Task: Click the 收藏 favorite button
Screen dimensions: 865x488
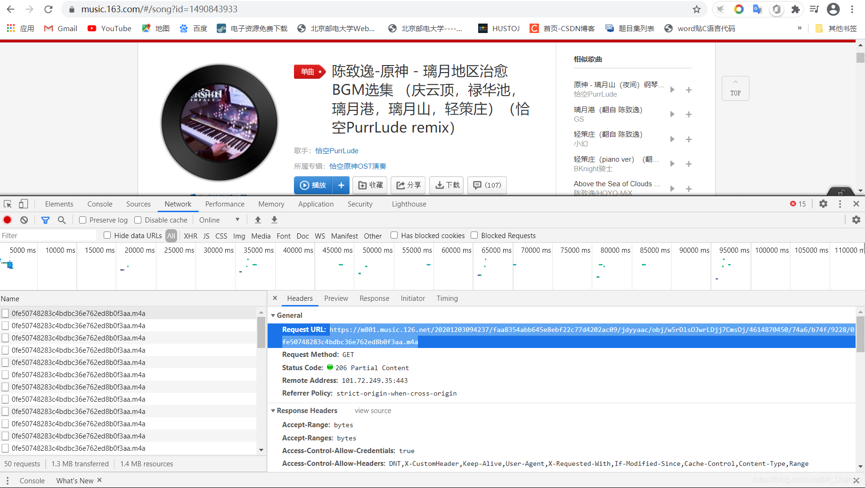Action: [370, 185]
